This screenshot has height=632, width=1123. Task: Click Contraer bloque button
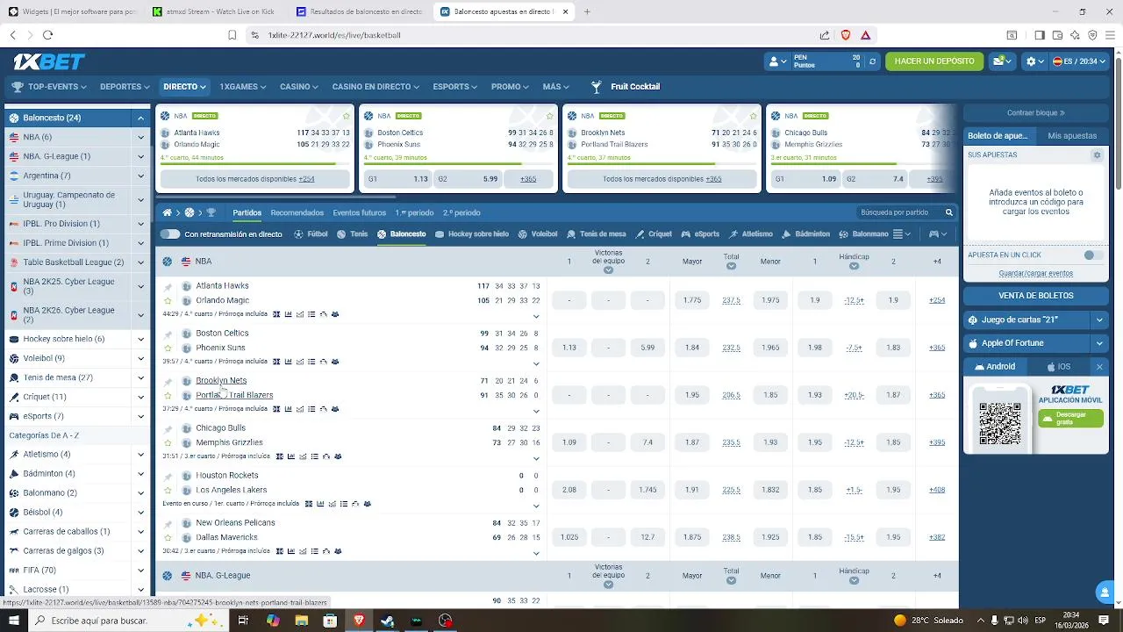pyautogui.click(x=1036, y=113)
